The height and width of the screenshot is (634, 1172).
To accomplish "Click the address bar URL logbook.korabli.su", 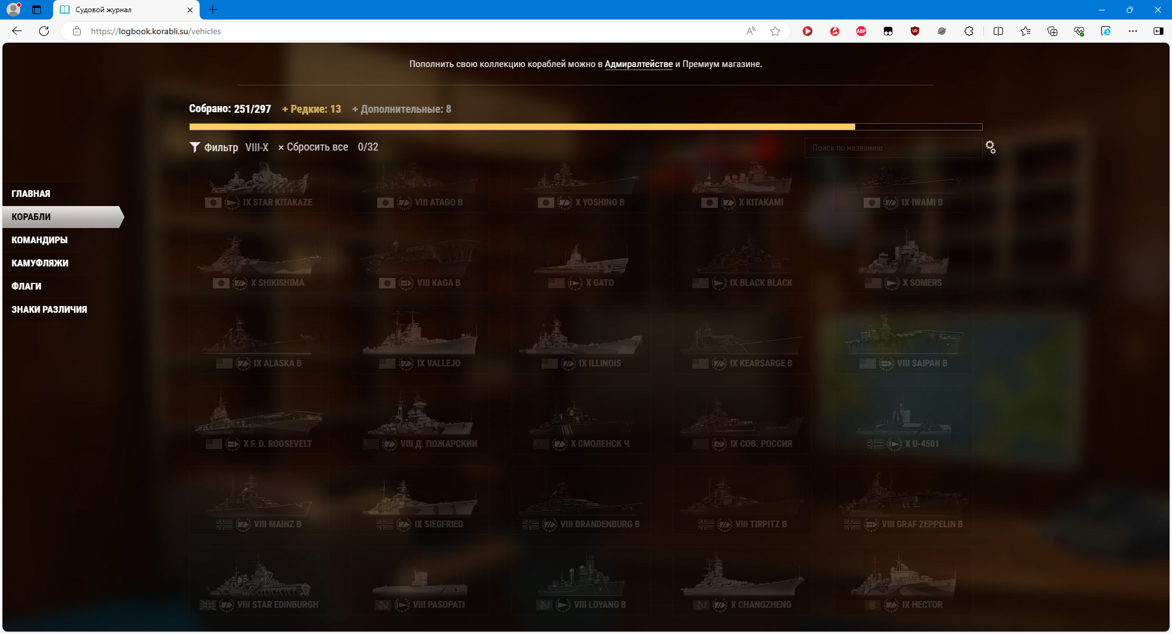I will click(x=156, y=31).
